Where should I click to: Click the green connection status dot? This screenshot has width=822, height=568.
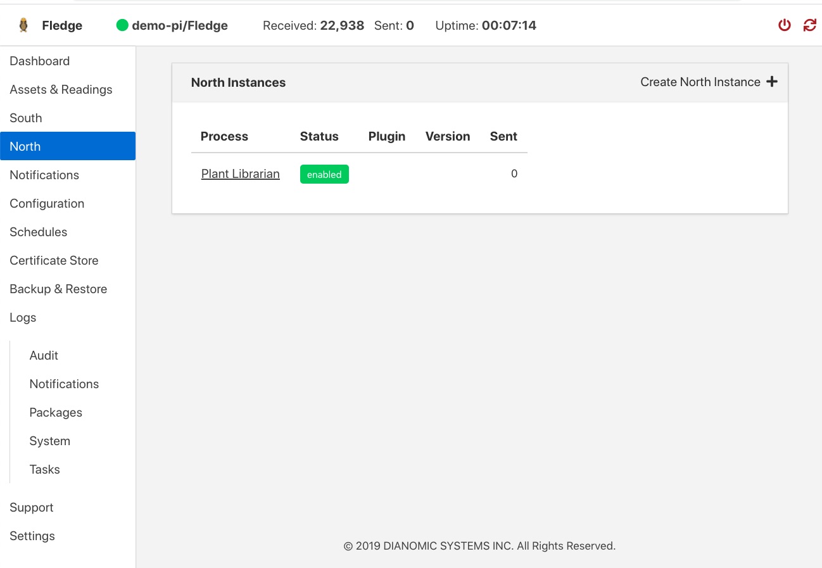[x=122, y=25]
